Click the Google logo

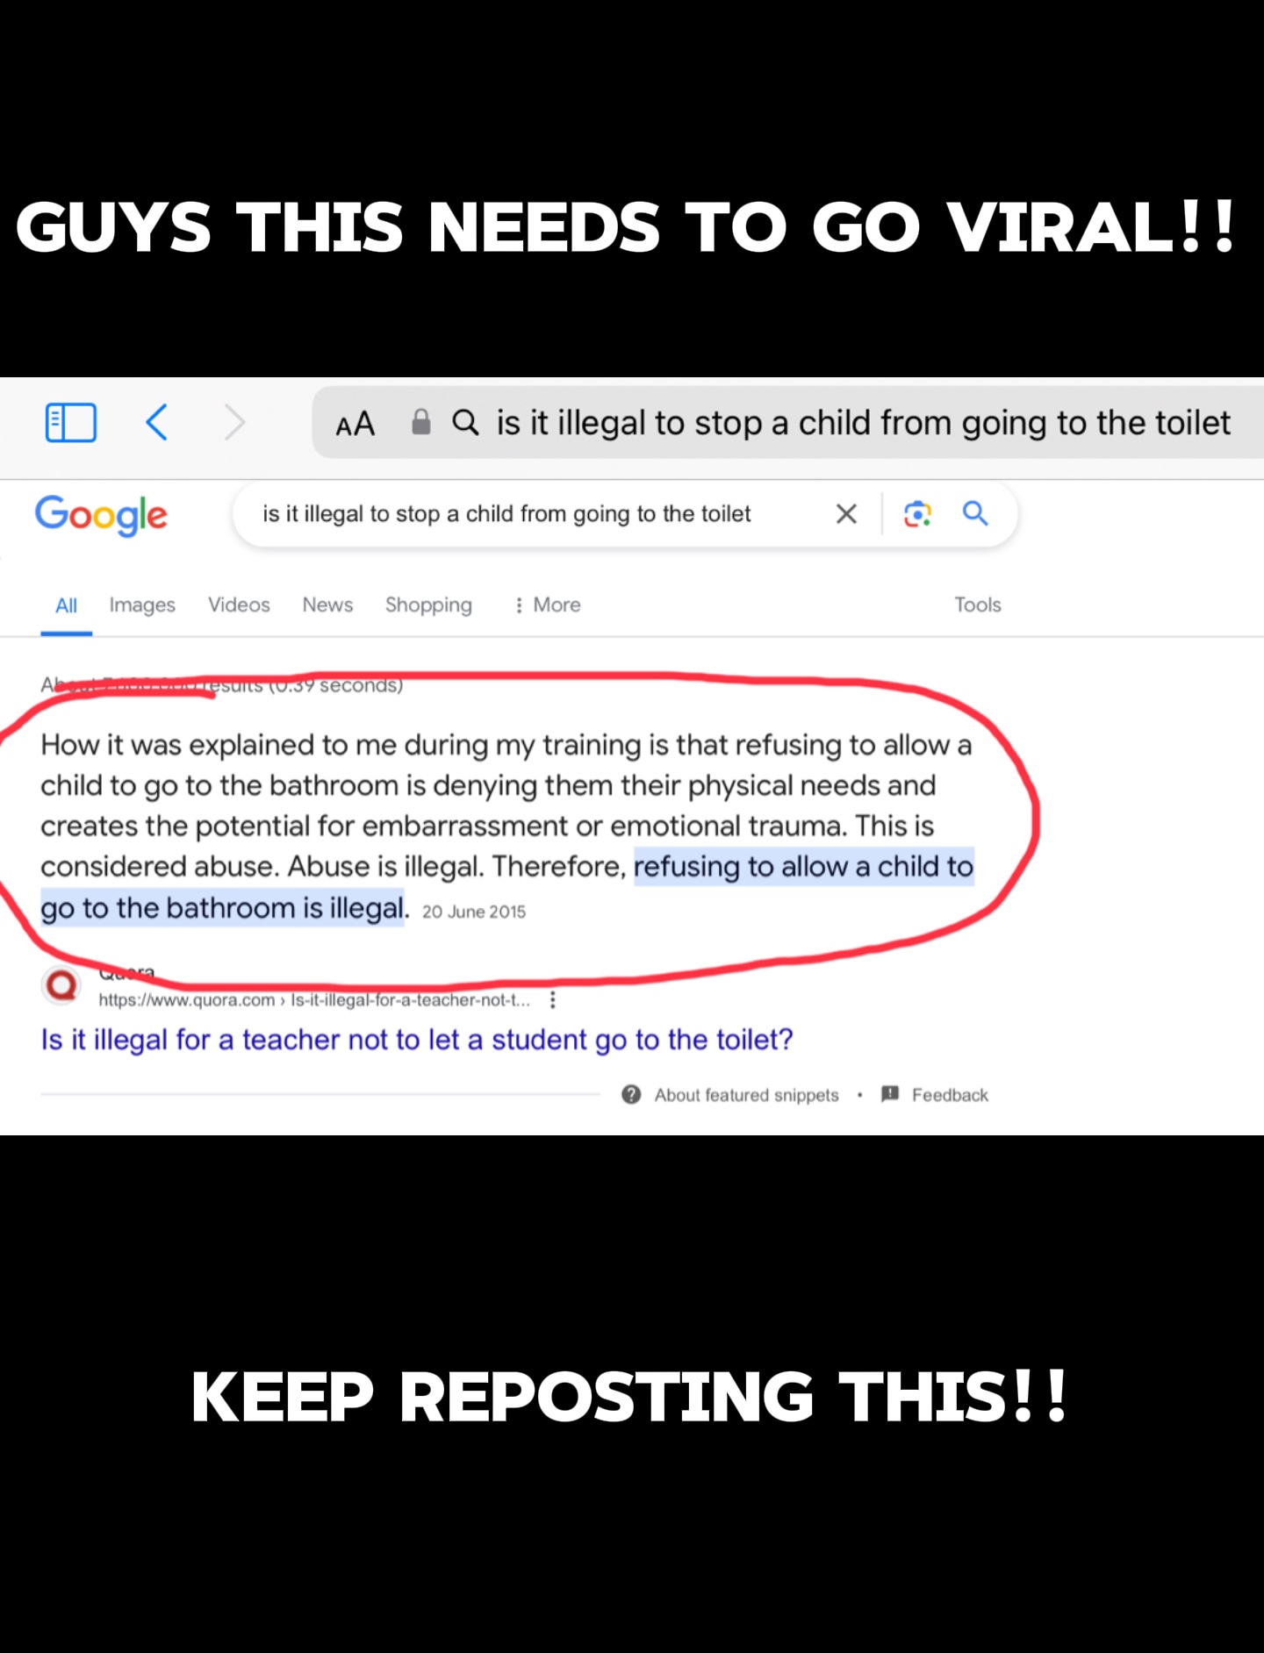tap(101, 515)
